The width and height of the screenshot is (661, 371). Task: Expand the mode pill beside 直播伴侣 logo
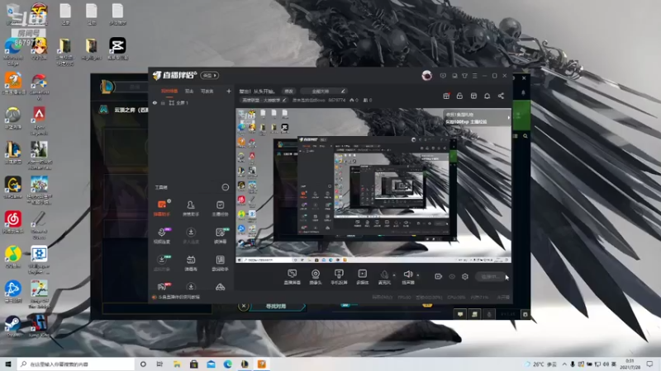click(x=210, y=76)
